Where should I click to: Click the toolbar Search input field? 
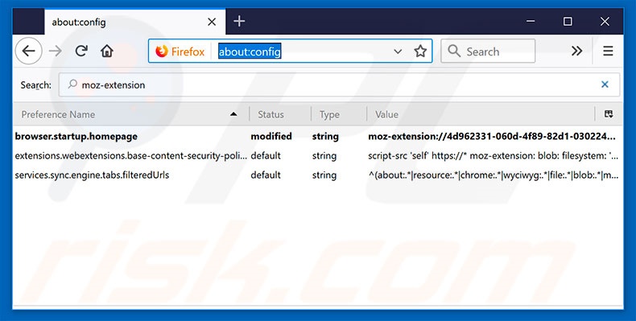click(x=488, y=51)
